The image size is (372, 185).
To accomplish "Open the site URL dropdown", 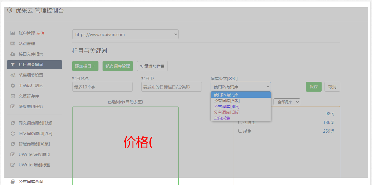I will [x=125, y=34].
